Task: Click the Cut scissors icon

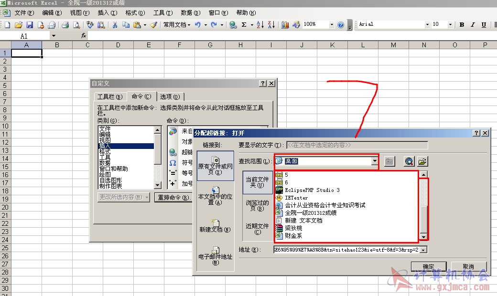Action: coord(115,25)
